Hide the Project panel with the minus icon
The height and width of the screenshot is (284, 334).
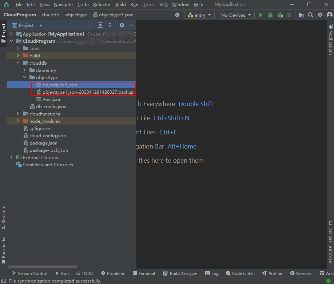pyautogui.click(x=131, y=25)
